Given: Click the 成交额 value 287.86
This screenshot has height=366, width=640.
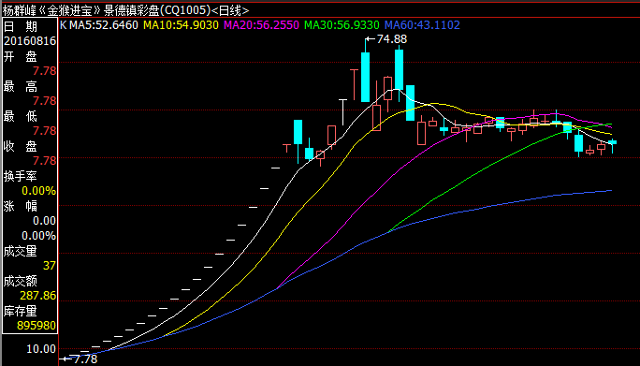Looking at the screenshot, I should (38, 296).
